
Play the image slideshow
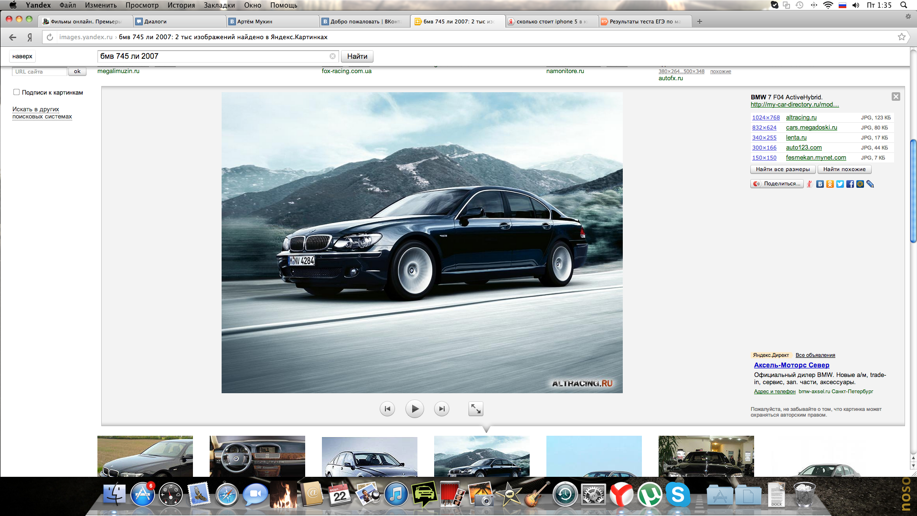[x=415, y=409]
